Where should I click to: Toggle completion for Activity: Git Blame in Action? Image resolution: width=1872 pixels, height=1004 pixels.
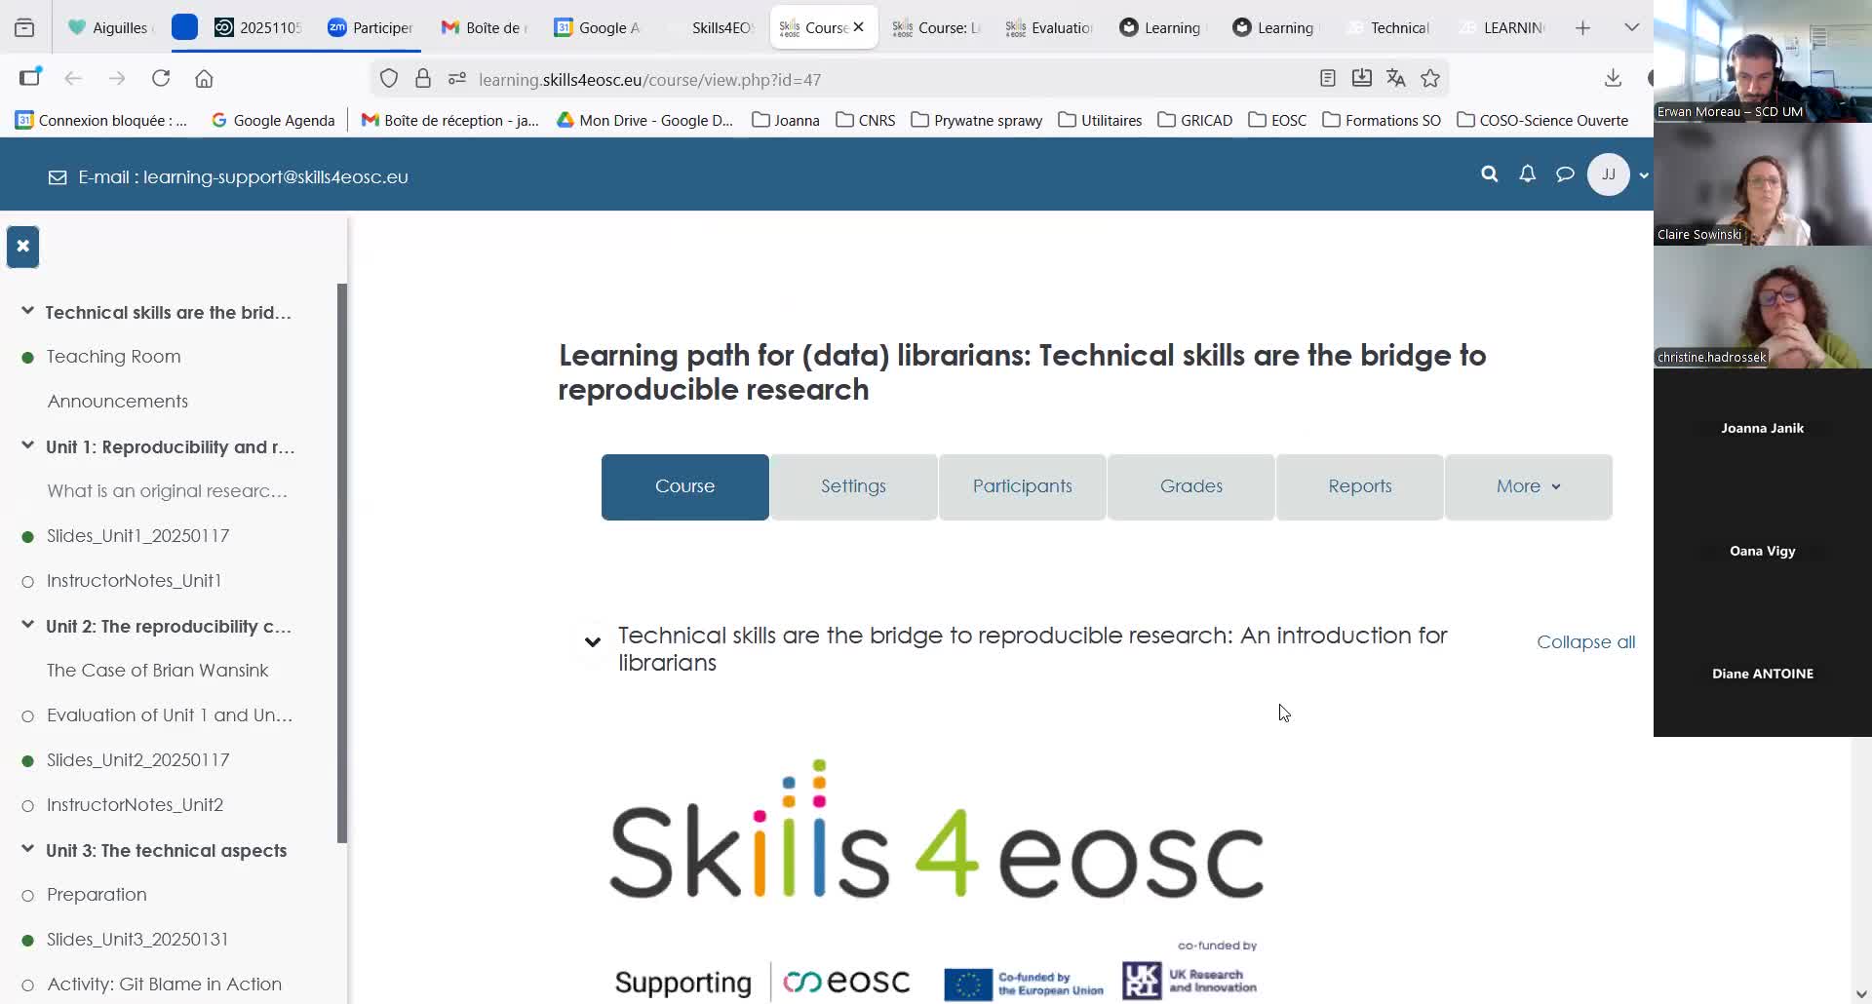(26, 985)
